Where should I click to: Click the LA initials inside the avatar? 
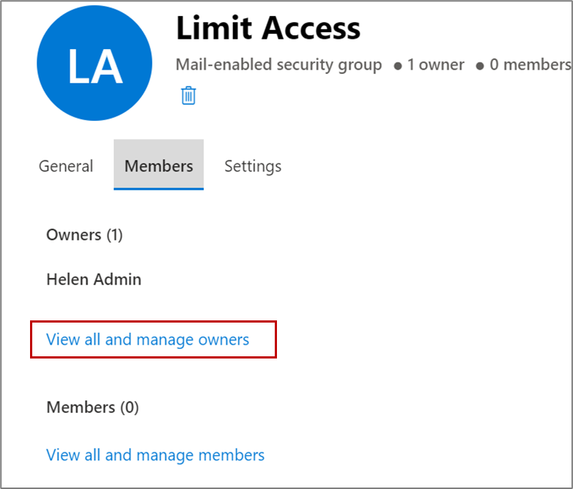pyautogui.click(x=95, y=67)
